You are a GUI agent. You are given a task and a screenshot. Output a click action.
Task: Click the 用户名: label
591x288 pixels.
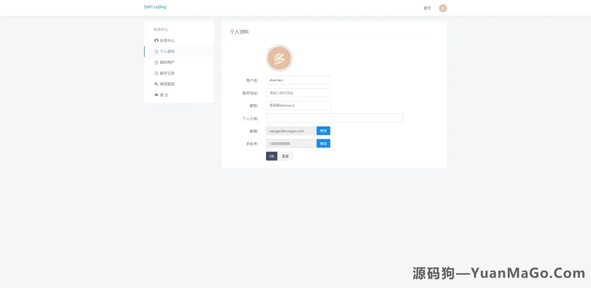pyautogui.click(x=252, y=81)
